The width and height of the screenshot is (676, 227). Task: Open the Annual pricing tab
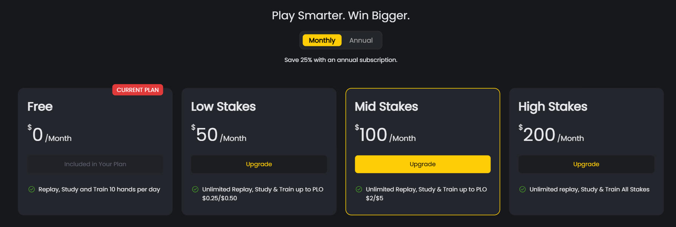[x=360, y=40]
